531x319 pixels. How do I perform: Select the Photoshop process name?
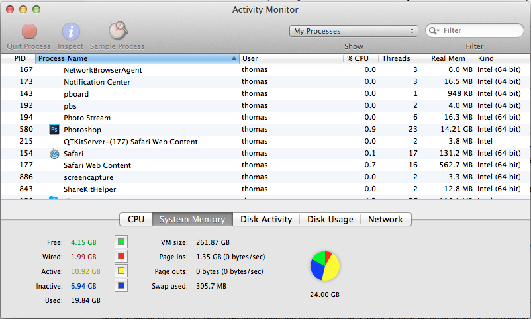click(x=82, y=130)
